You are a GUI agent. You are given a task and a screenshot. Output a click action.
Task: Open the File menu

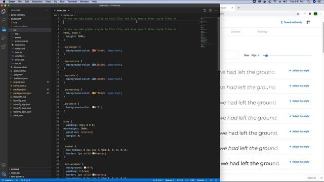[x=20, y=2]
